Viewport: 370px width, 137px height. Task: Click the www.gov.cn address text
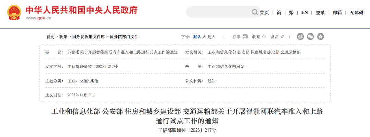(39, 18)
